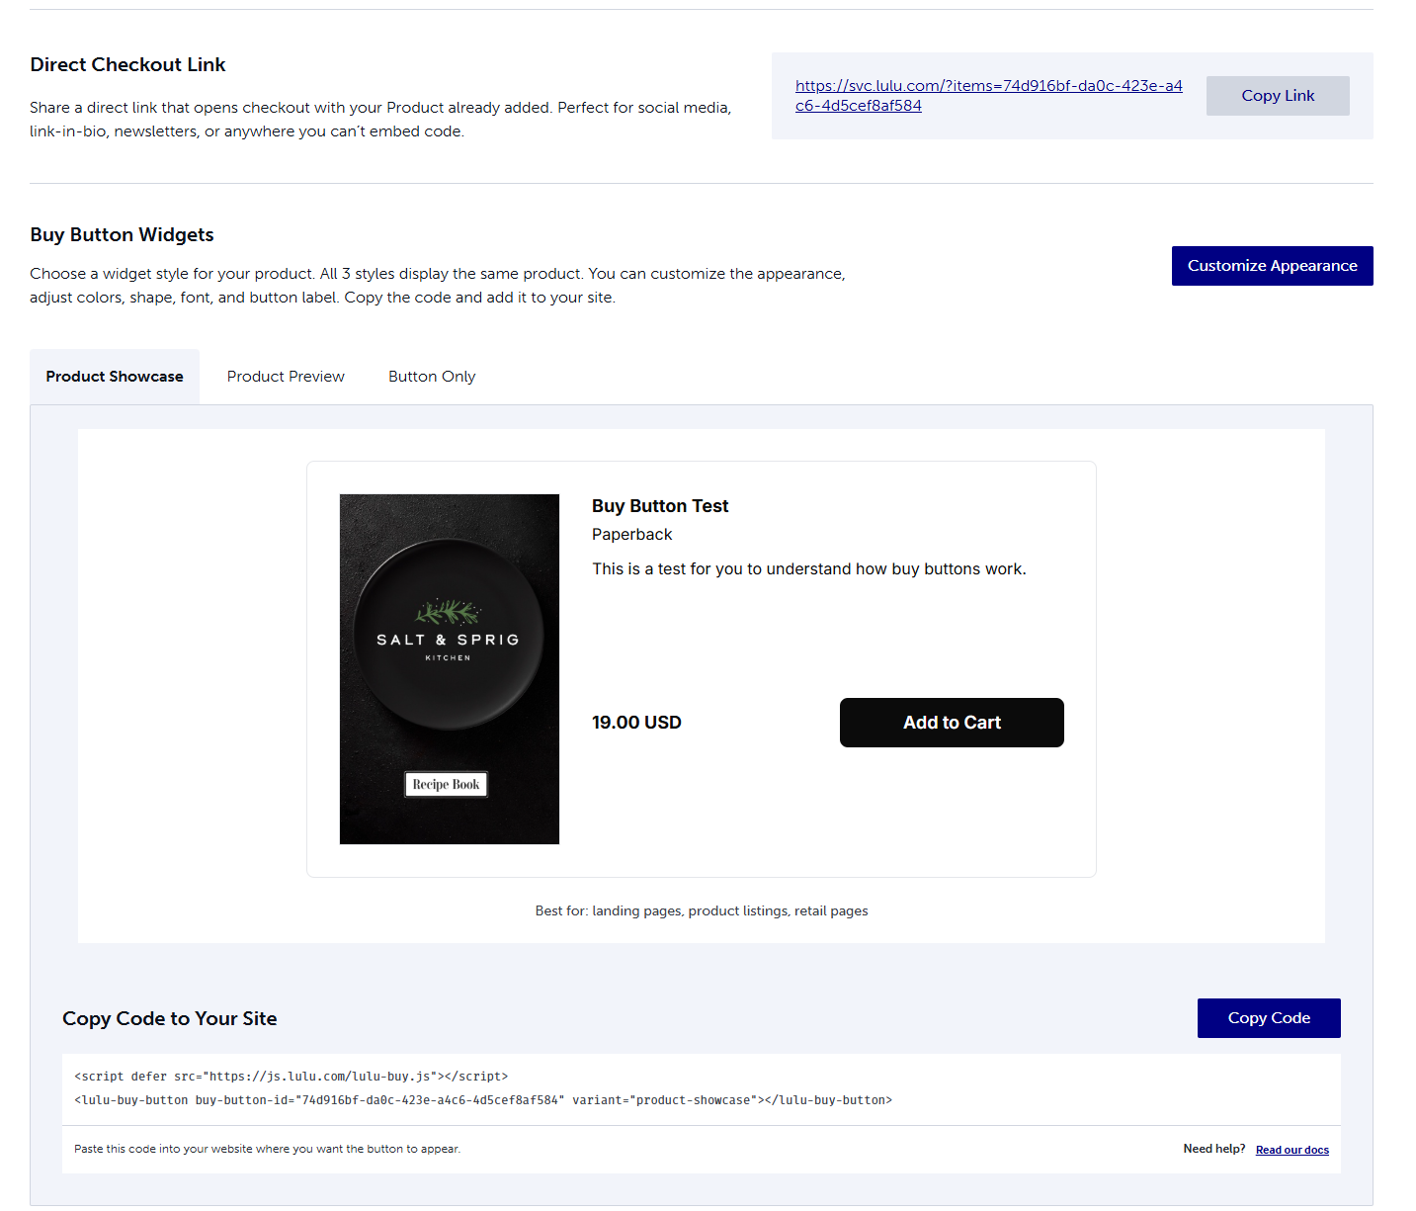Image resolution: width=1416 pixels, height=1211 pixels.
Task: Switch to the Button Only tab
Action: 432,377
